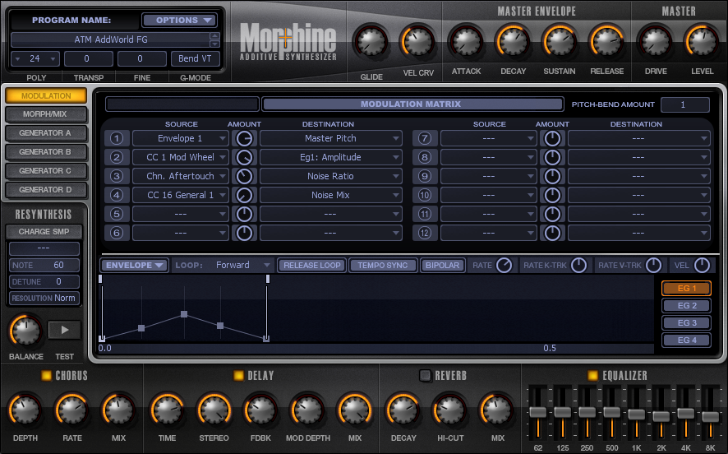Screen dimensions: 728x454
Task: Click the chorus Depth knob
Action: click(x=25, y=410)
